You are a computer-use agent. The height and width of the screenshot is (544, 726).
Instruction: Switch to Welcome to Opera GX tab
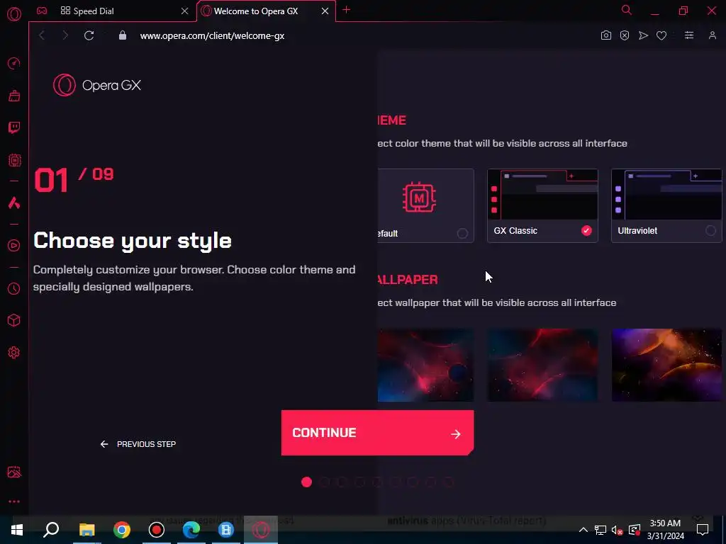(x=267, y=11)
